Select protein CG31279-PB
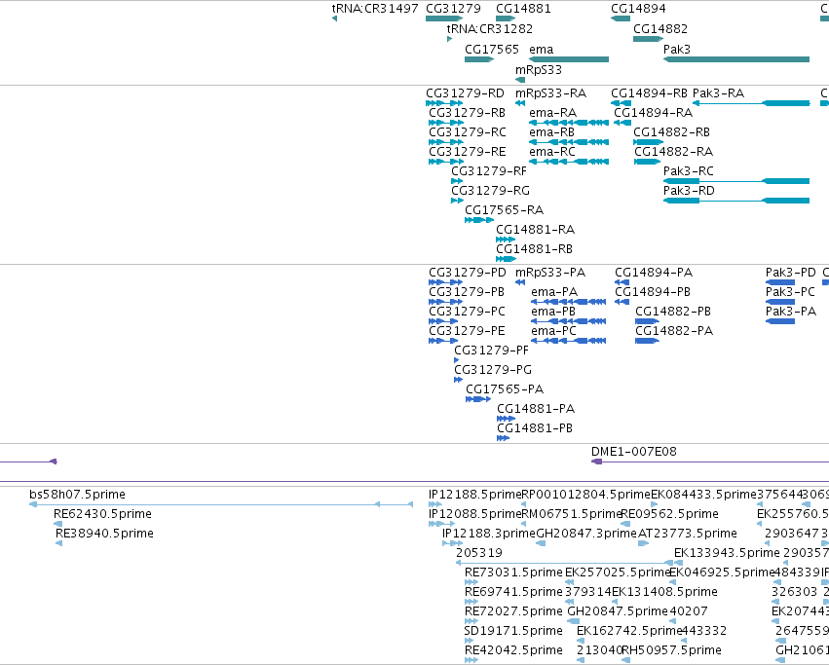This screenshot has width=829, height=665. tap(467, 292)
